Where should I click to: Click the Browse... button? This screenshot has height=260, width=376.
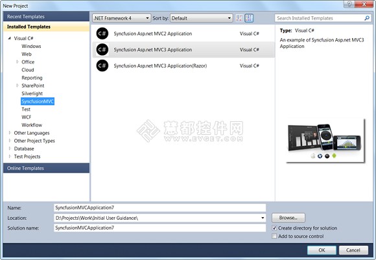[x=288, y=218]
